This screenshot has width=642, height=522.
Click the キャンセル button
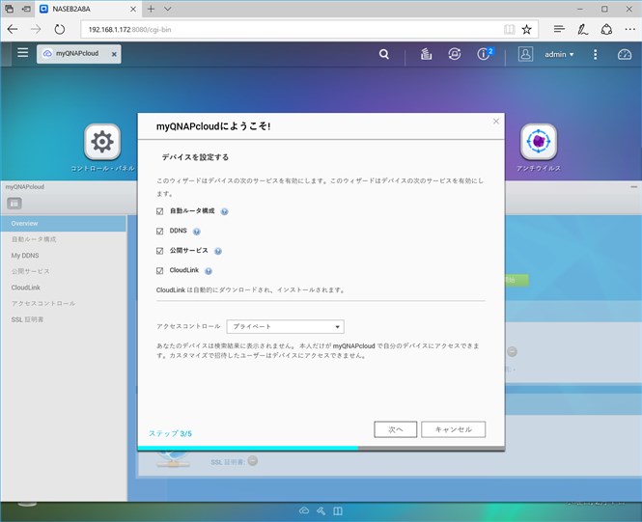click(453, 429)
